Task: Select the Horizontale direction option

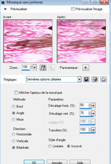Action: (x=14, y=134)
